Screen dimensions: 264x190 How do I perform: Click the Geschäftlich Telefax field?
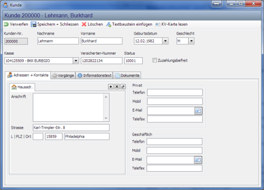pyautogui.click(x=174, y=168)
